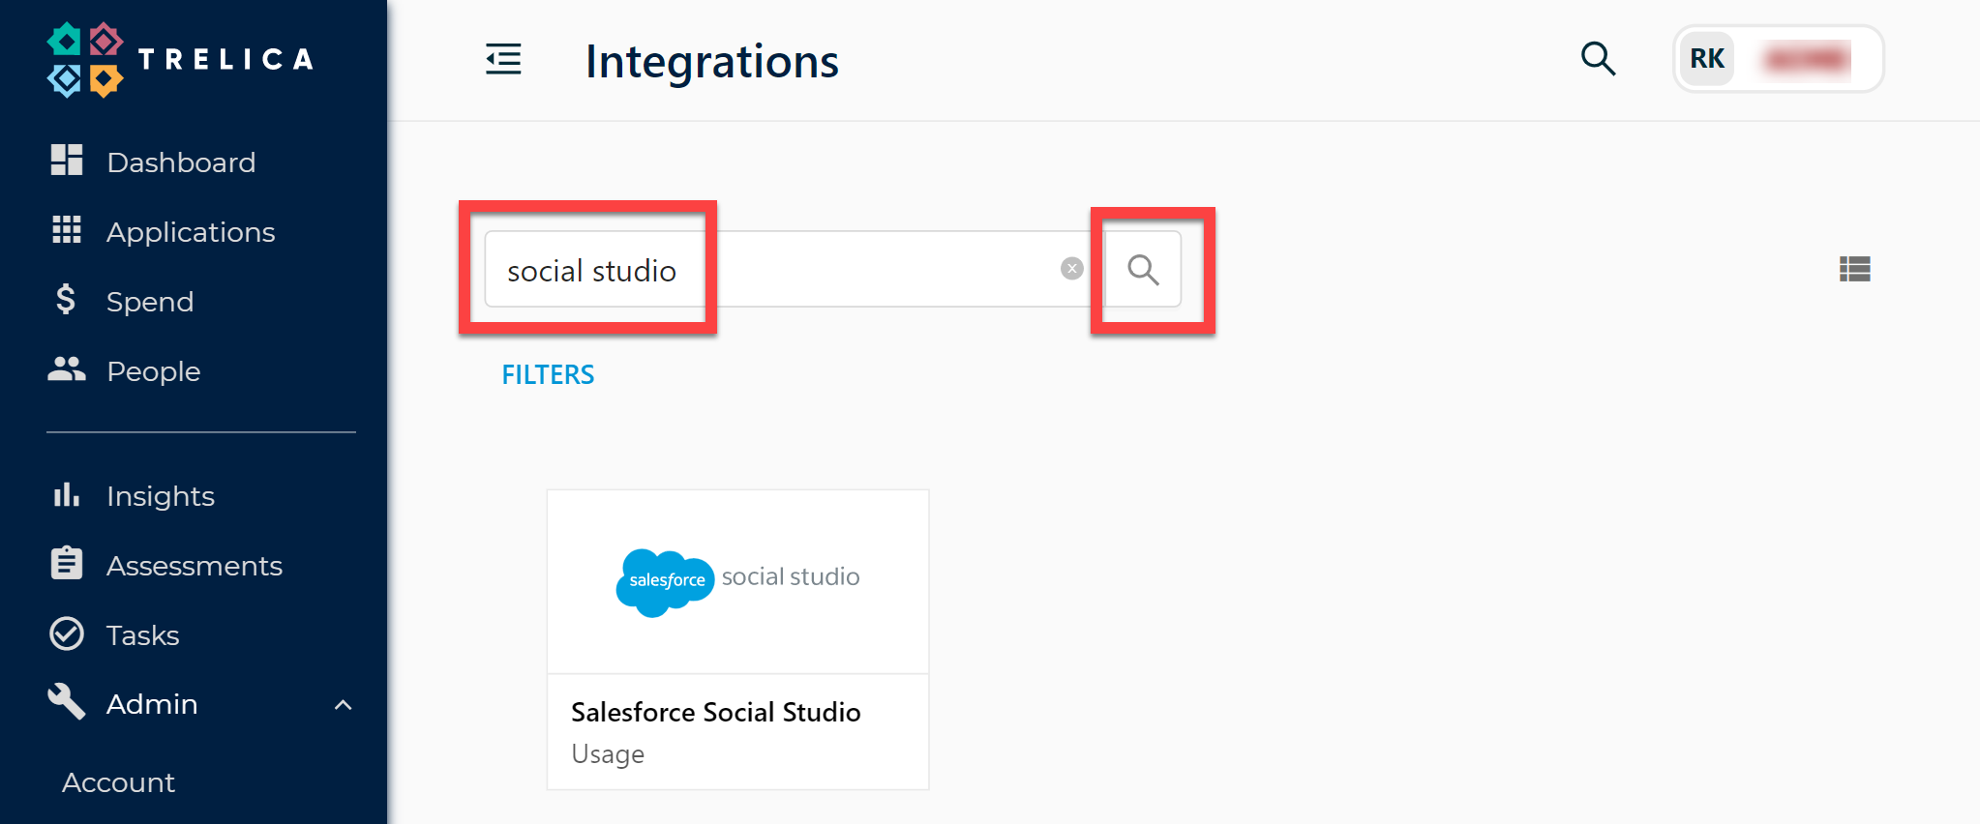The image size is (1980, 824).
Task: Click the Trelica logo
Action: pos(181,60)
